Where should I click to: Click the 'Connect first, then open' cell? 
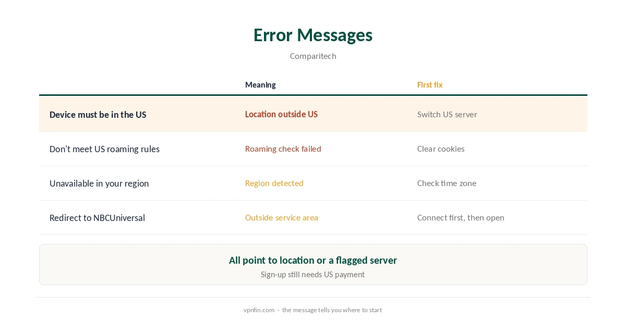coord(461,217)
